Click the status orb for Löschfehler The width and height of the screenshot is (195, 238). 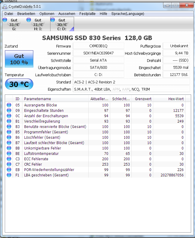(x=9, y=137)
